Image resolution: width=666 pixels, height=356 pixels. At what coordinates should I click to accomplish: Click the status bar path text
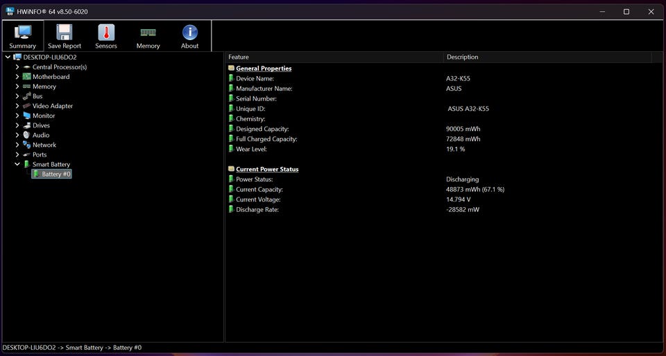coord(72,348)
